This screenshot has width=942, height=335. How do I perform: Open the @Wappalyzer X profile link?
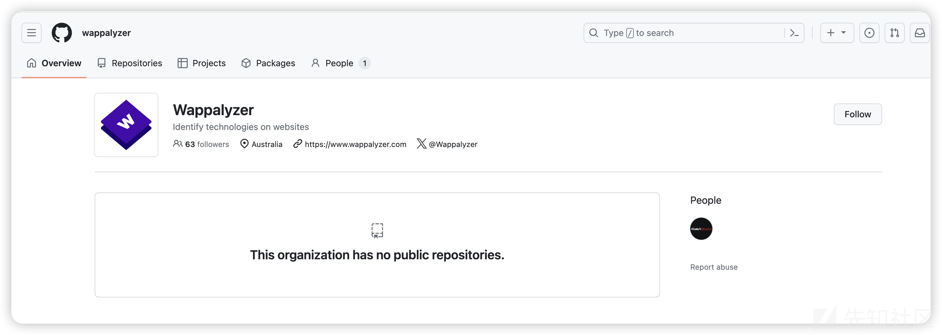tap(453, 144)
